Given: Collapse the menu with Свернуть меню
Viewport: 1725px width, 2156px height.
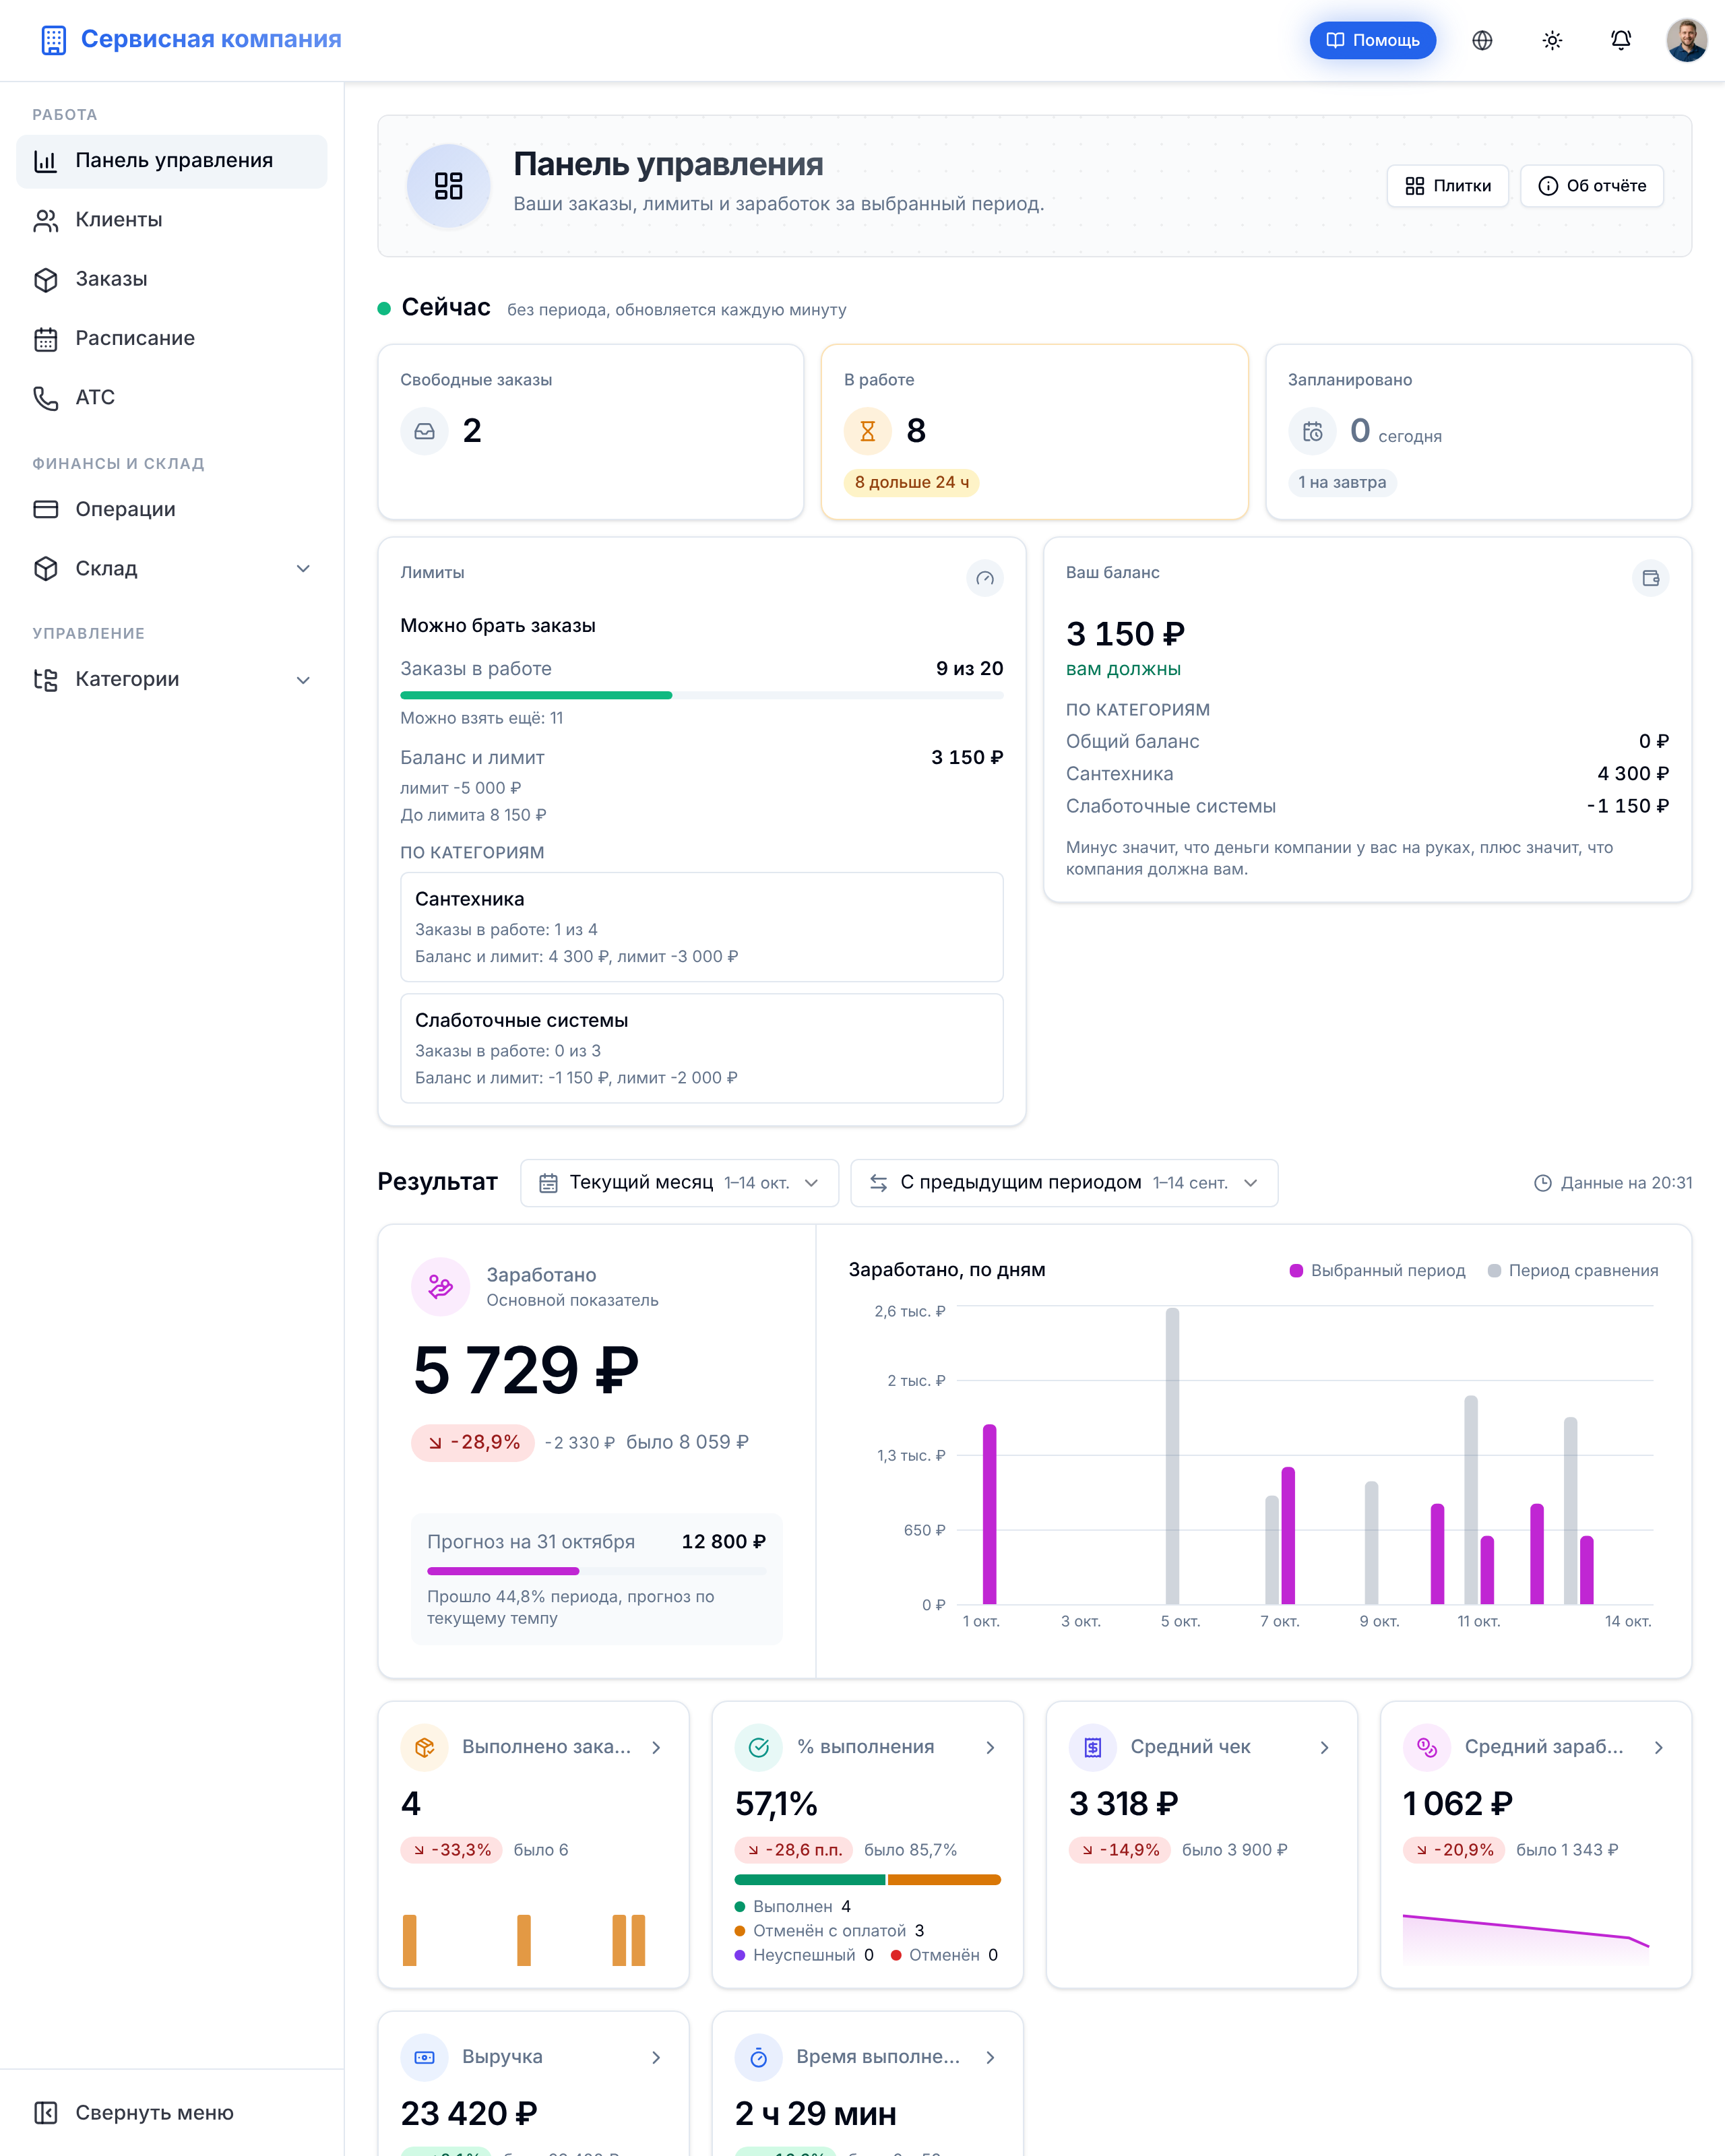Looking at the screenshot, I should point(172,2112).
